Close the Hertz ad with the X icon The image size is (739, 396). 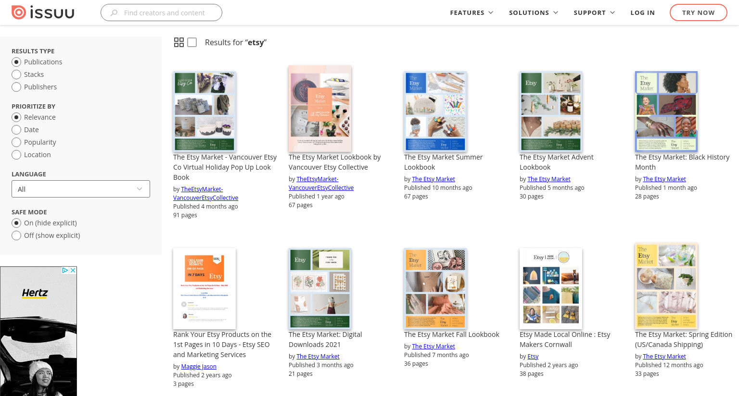click(73, 271)
